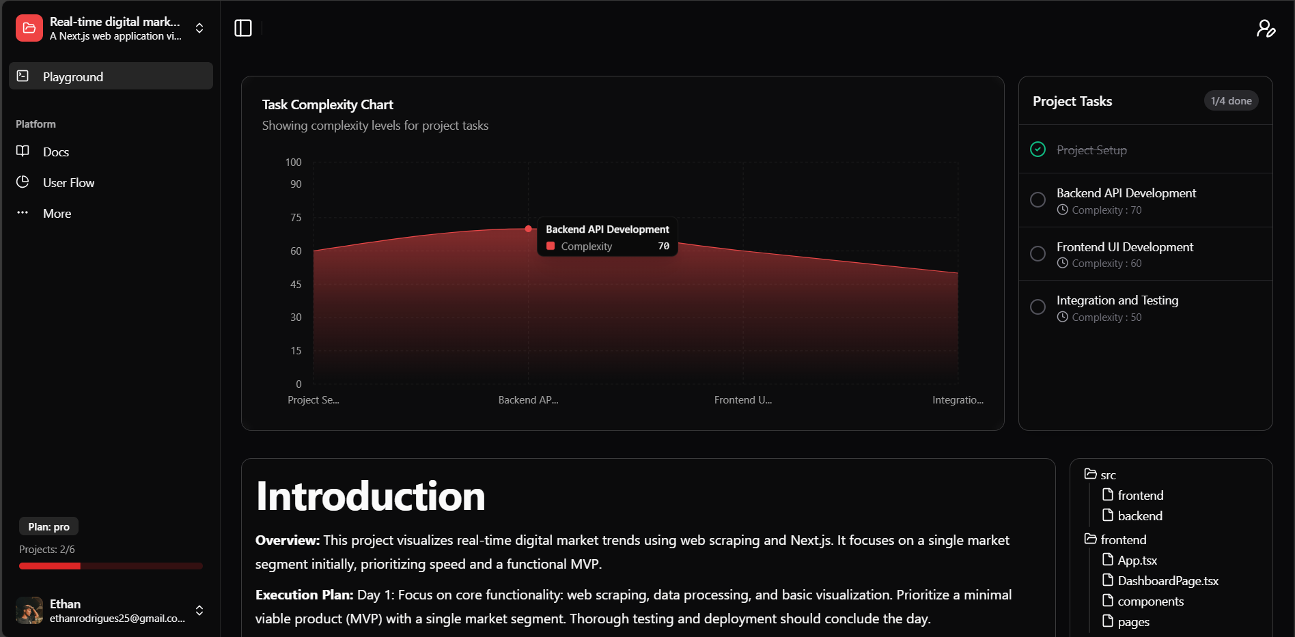The width and height of the screenshot is (1295, 637).
Task: Click the projects usage progress bar
Action: pyautogui.click(x=111, y=566)
